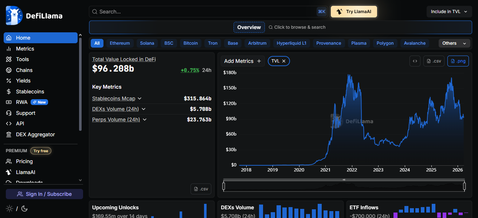The width and height of the screenshot is (478, 218).
Task: Switch to the light theme sun icon
Action: click(9, 209)
